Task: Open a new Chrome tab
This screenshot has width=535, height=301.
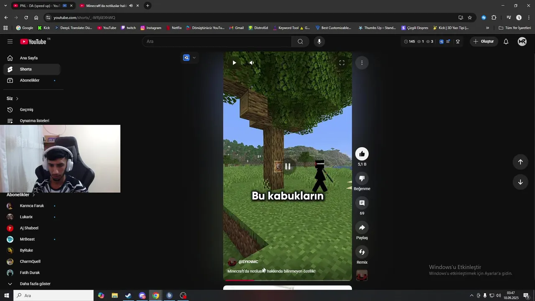Action: tap(148, 6)
